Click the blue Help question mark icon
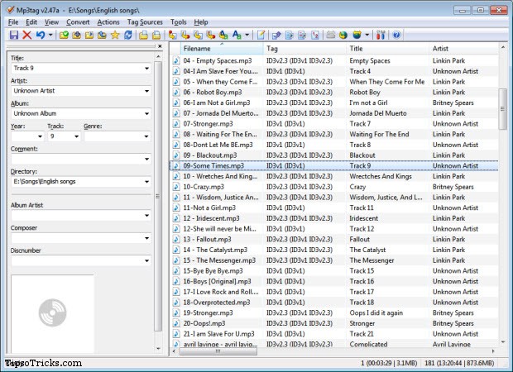 tap(396, 35)
